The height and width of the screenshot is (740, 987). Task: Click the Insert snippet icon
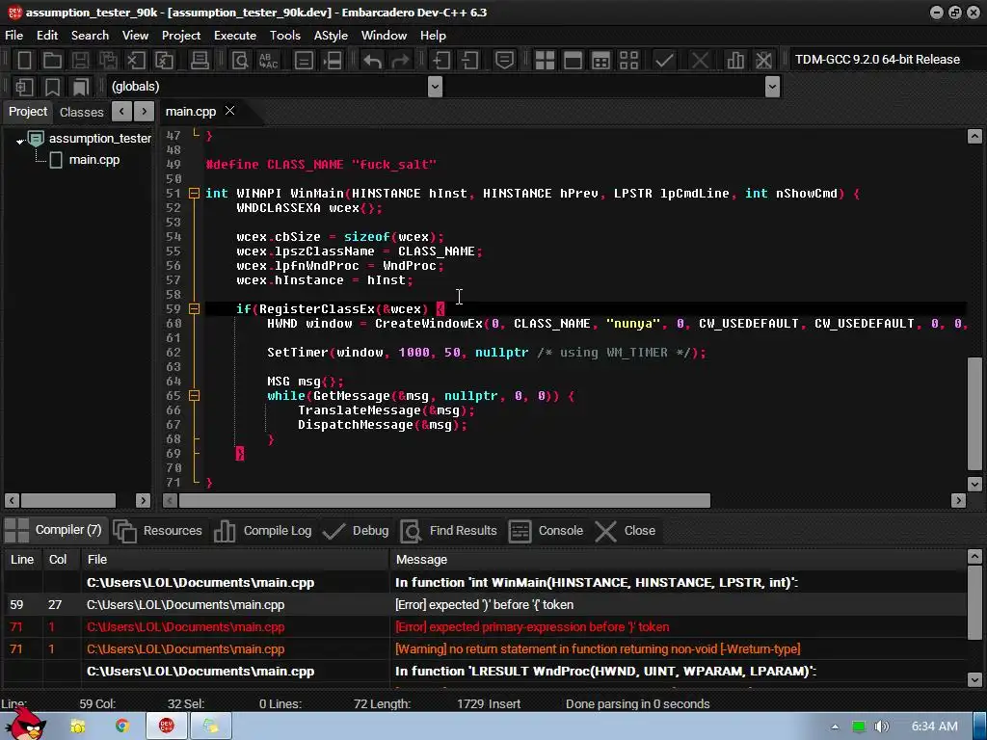click(24, 87)
